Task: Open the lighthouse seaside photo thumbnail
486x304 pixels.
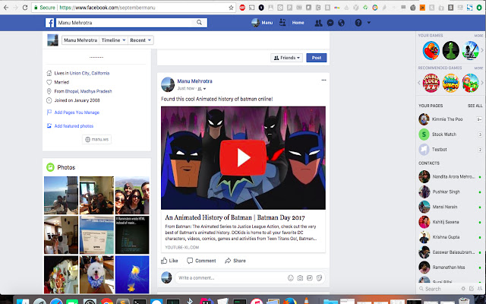Action: (61, 195)
